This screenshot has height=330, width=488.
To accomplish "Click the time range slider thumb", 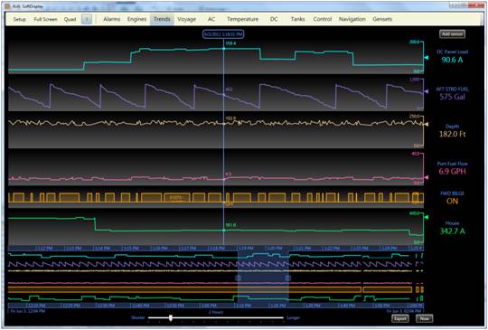I will (x=171, y=318).
